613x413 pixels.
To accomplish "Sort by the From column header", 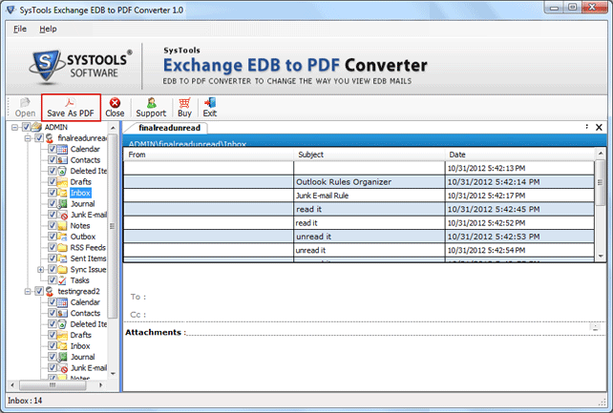I will [x=208, y=155].
